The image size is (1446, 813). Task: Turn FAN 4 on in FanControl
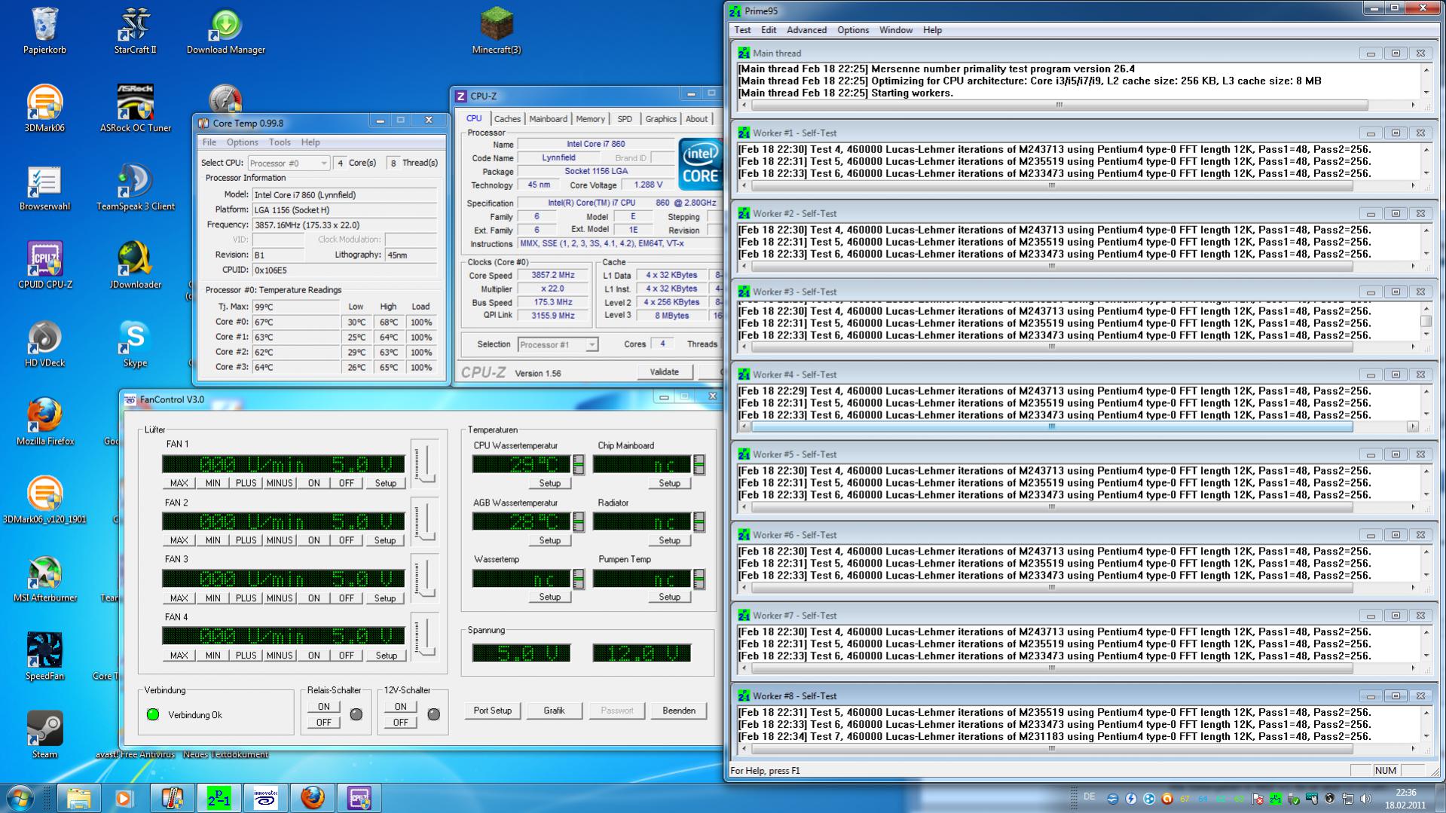313,656
